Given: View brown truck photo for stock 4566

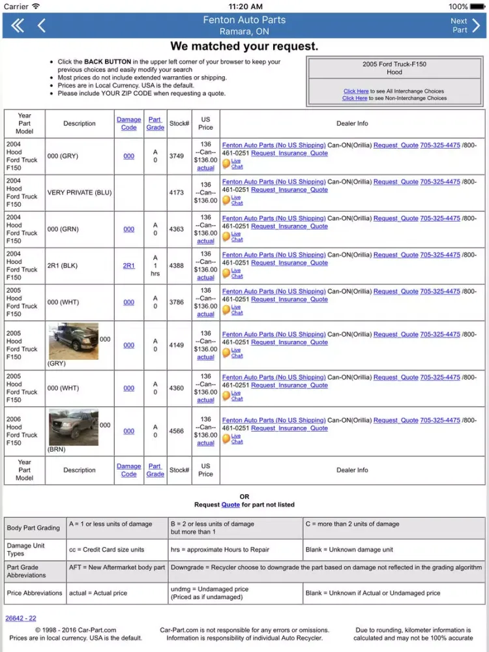Looking at the screenshot, I should click(74, 428).
